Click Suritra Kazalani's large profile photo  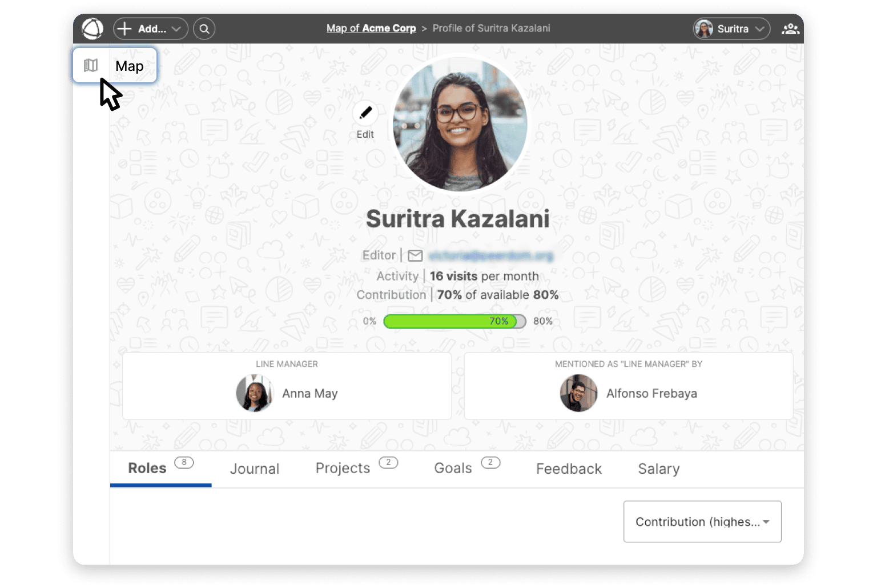(460, 125)
